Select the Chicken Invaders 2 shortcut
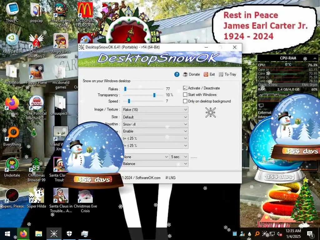 (36, 46)
